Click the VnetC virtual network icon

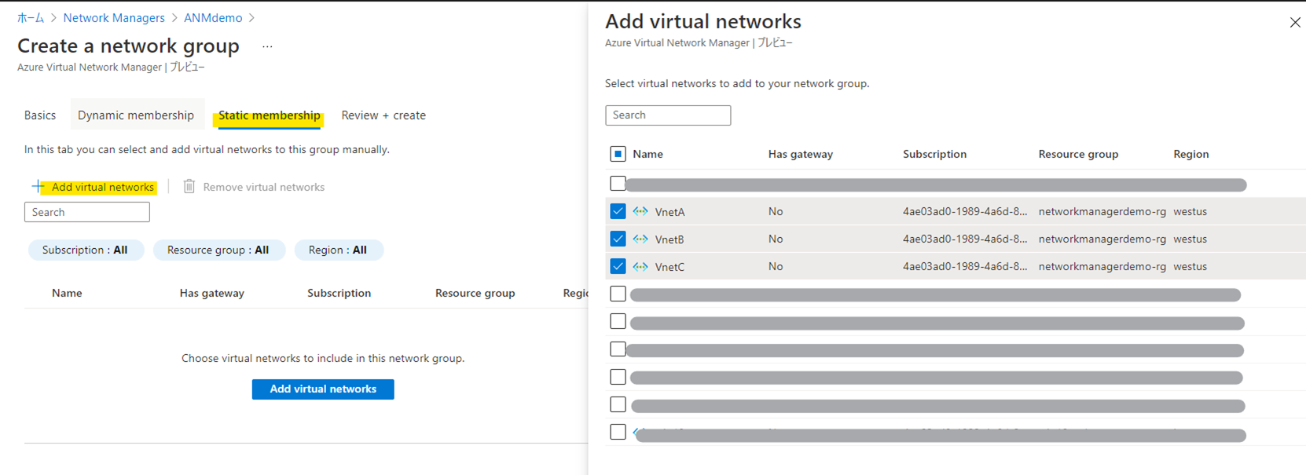[640, 267]
